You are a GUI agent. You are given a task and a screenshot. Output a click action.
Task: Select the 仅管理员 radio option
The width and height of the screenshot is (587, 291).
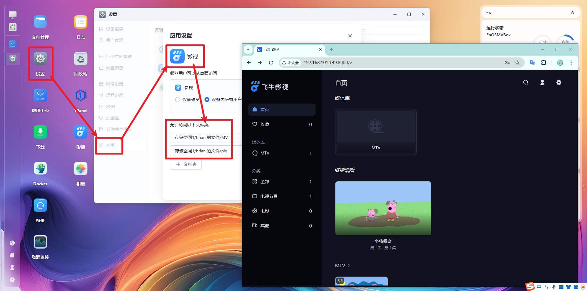click(x=178, y=100)
